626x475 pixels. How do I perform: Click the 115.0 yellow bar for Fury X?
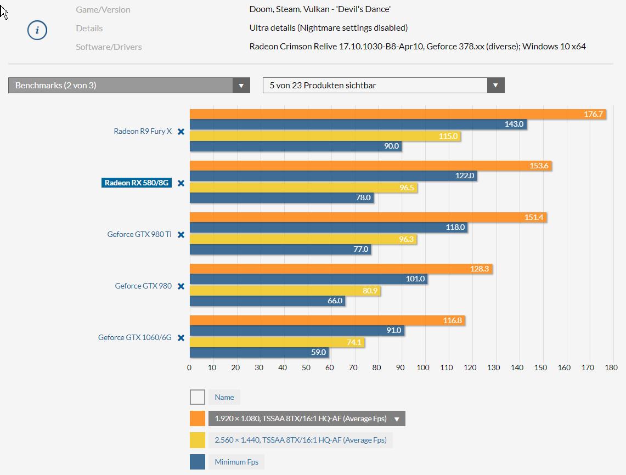[x=325, y=136]
